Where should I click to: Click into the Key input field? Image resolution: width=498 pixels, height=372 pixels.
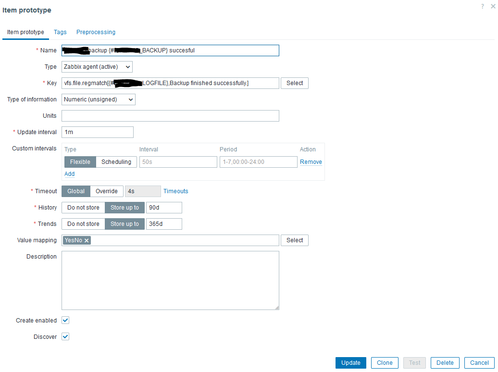coord(170,83)
